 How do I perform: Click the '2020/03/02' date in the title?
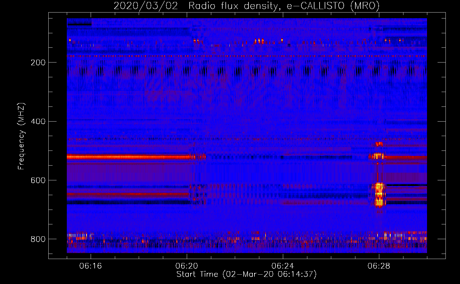[146, 6]
